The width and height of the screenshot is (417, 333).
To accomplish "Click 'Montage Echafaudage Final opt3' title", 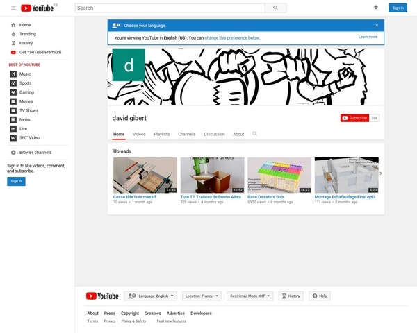I will pos(345,197).
